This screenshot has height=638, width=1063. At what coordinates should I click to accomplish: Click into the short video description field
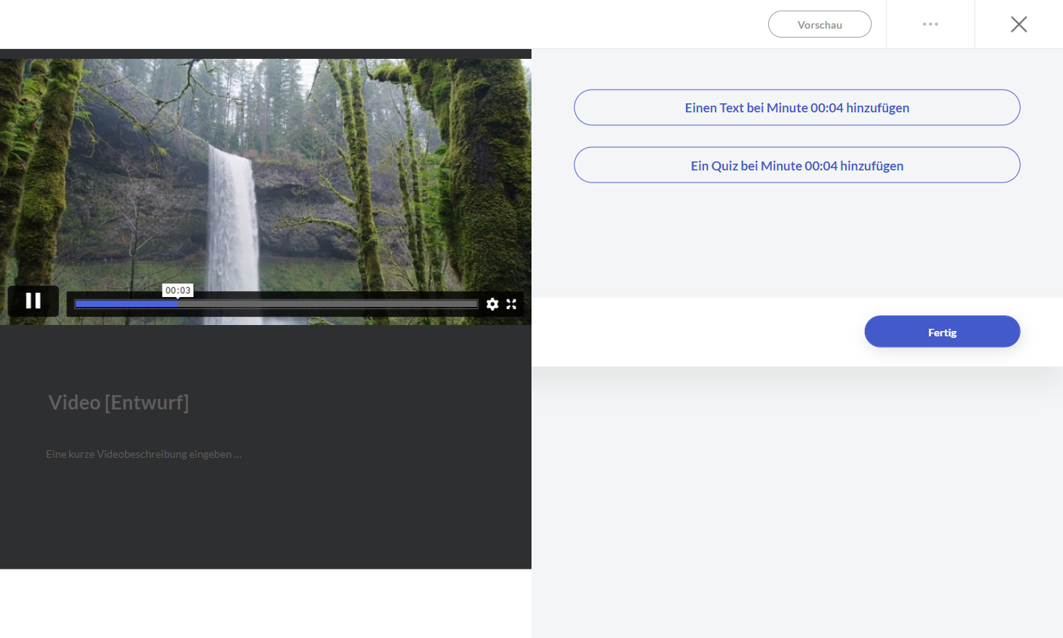coord(143,454)
